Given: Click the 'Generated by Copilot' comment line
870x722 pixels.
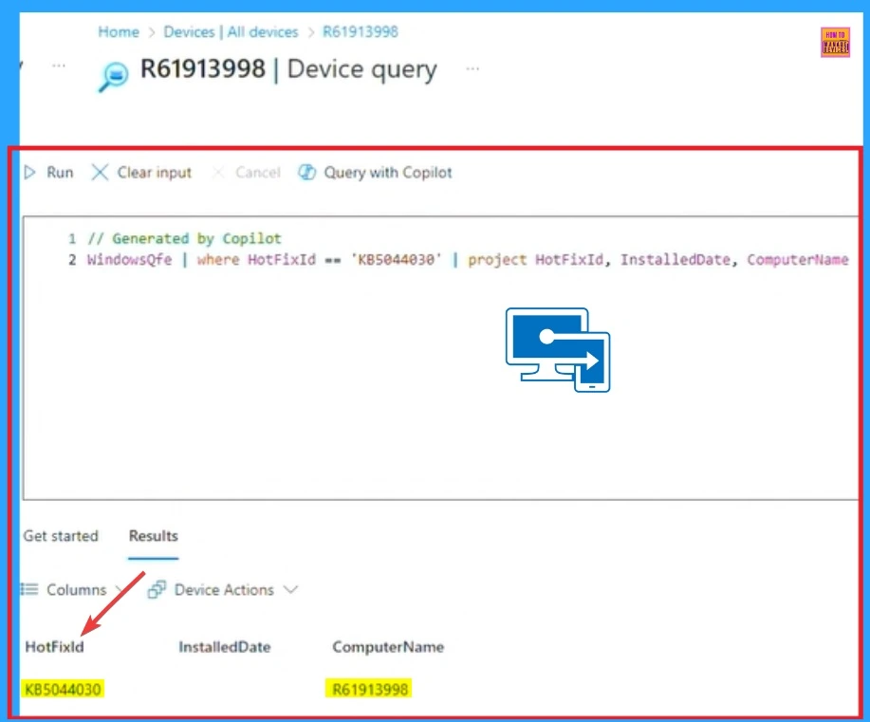Looking at the screenshot, I should (184, 239).
